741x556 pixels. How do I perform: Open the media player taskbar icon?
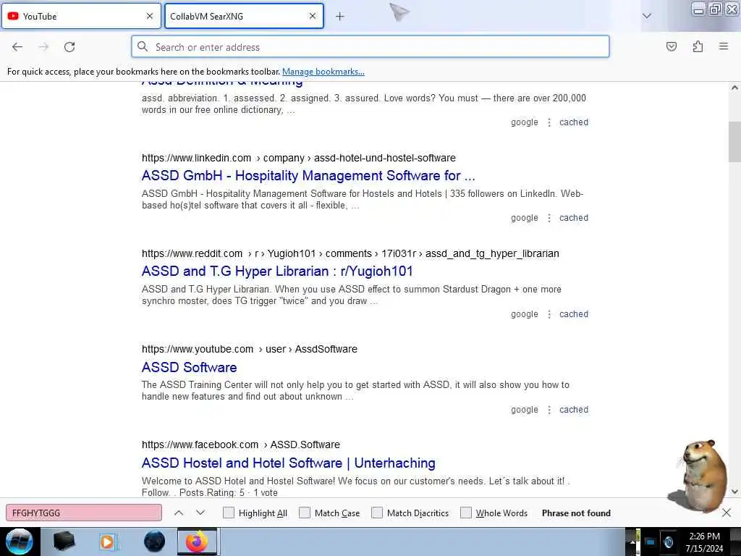[108, 542]
